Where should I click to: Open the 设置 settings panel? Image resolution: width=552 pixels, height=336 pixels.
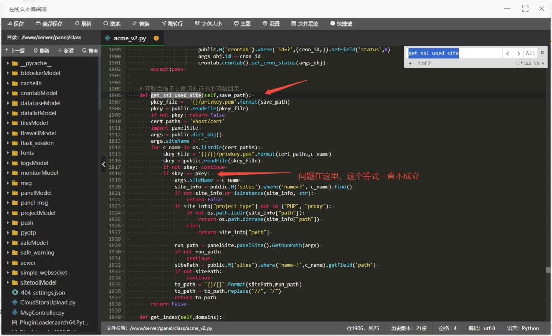271,24
